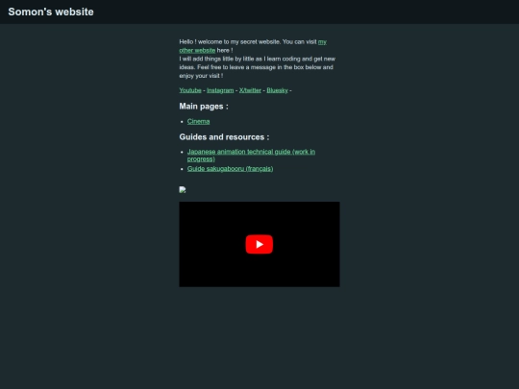Image resolution: width=519 pixels, height=389 pixels.
Task: Click the 'enjoy your visit !' text
Action: (201, 76)
